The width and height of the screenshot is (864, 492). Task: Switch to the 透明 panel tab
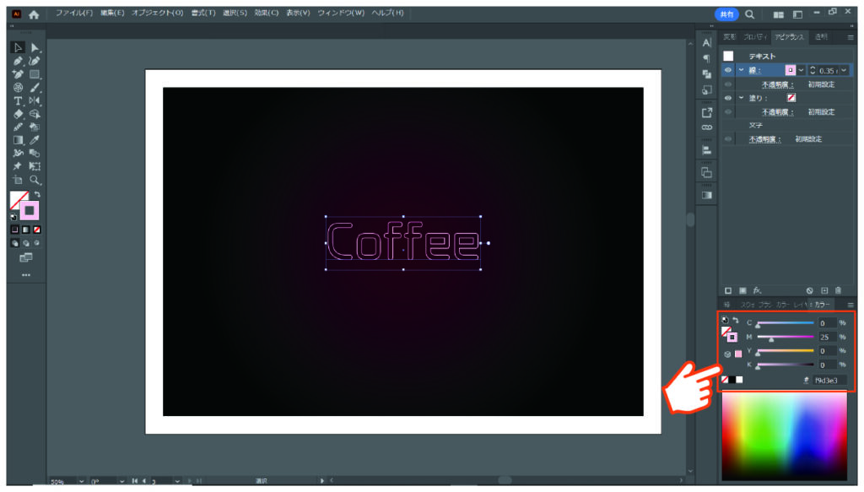[821, 37]
